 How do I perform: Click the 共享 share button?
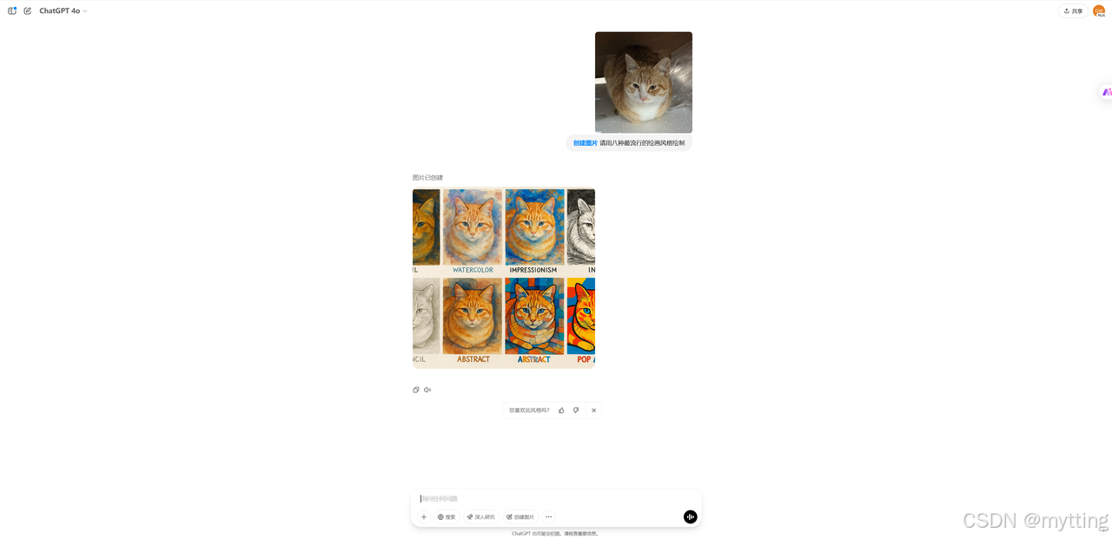click(x=1073, y=10)
